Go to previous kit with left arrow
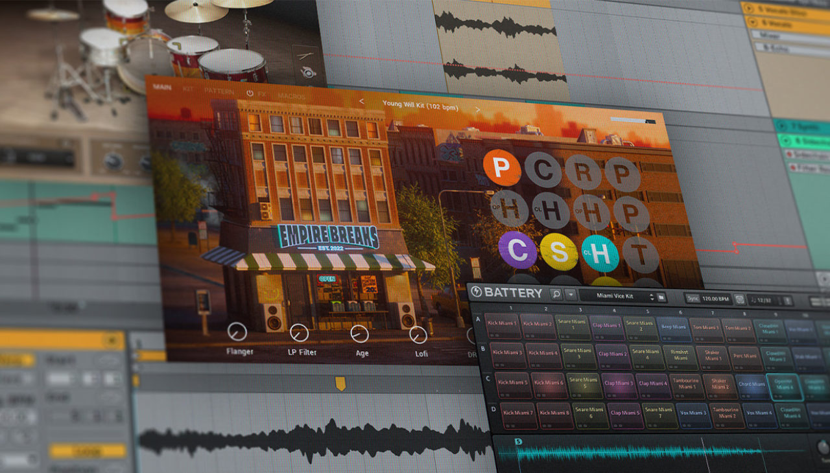 click(x=362, y=102)
